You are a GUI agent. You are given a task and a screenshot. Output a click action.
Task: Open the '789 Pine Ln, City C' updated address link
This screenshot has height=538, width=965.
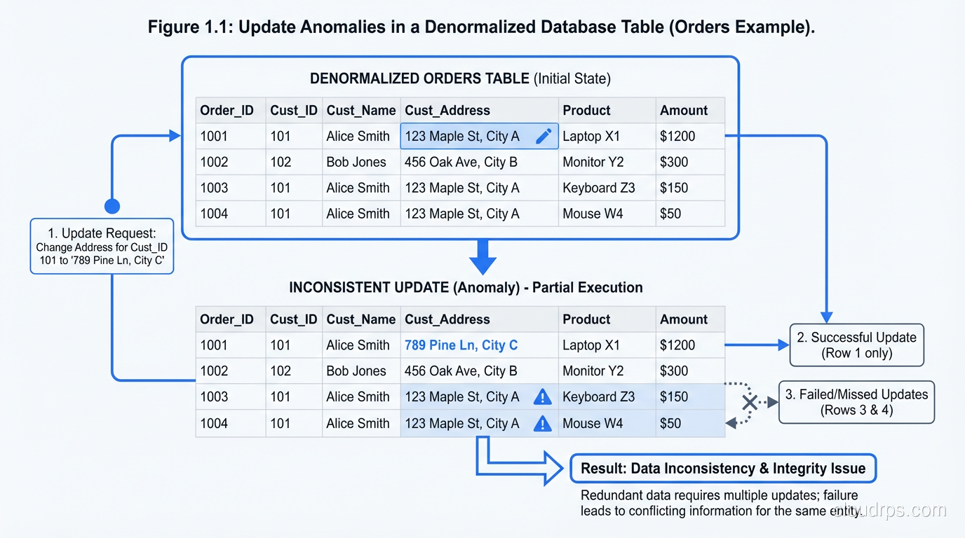click(x=461, y=345)
